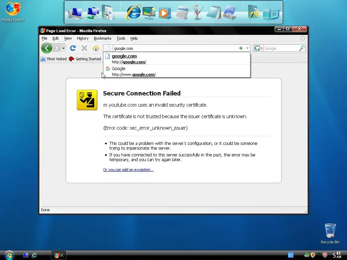Image resolution: width=347 pixels, height=260 pixels.
Task: Open the blue keyboard-and-disk icon in the dock
Action: tap(230, 13)
